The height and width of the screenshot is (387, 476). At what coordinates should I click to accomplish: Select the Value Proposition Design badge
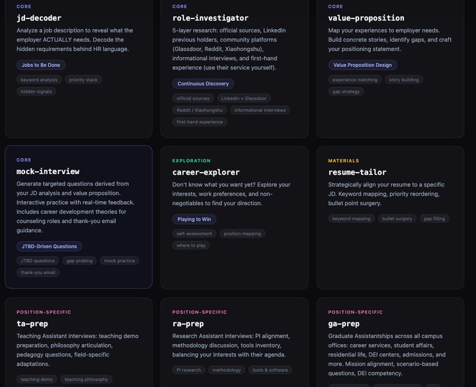362,65
